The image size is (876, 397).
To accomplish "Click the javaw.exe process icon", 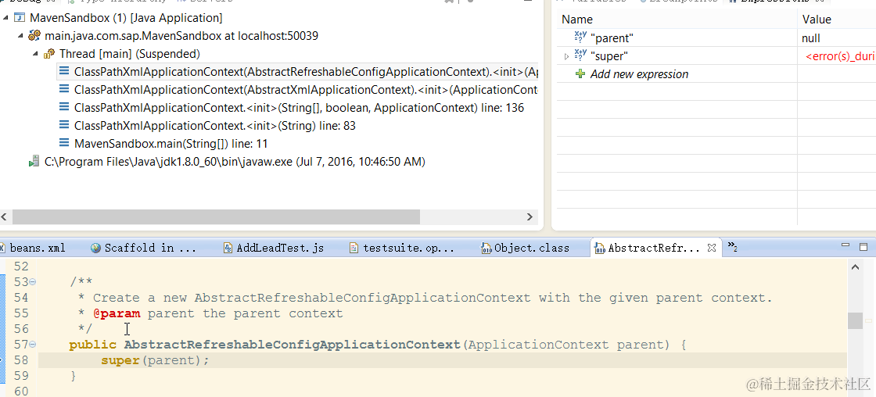I will pos(34,161).
